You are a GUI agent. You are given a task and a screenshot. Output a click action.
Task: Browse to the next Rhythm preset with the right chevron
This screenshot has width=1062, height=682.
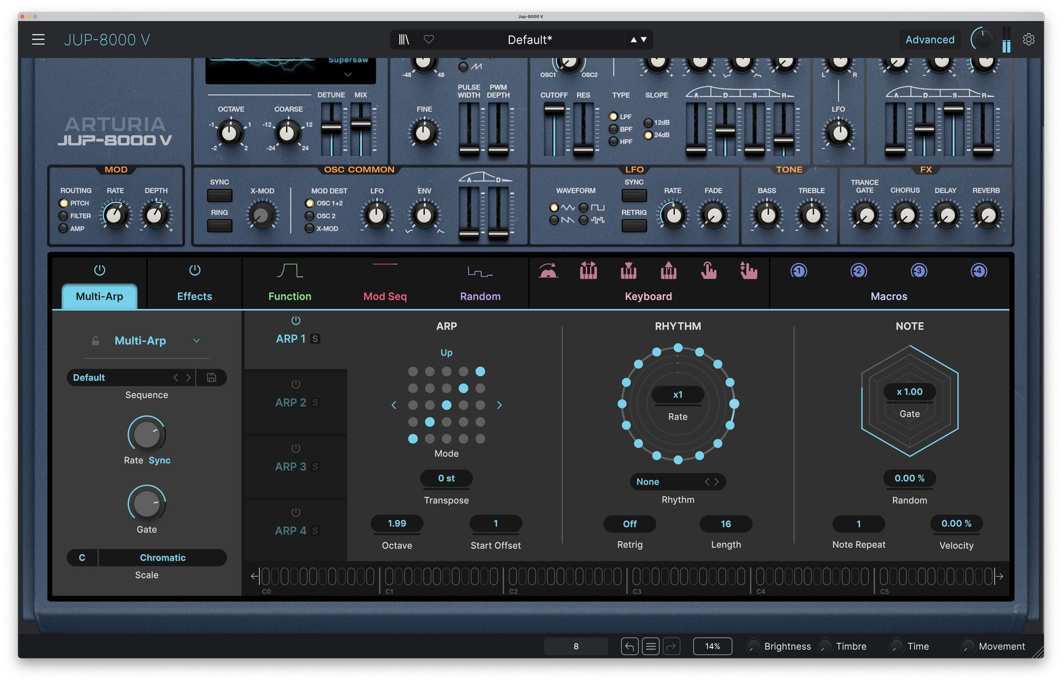click(x=717, y=481)
